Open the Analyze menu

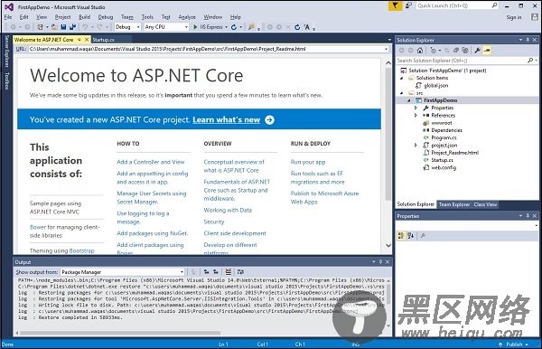[x=187, y=17]
